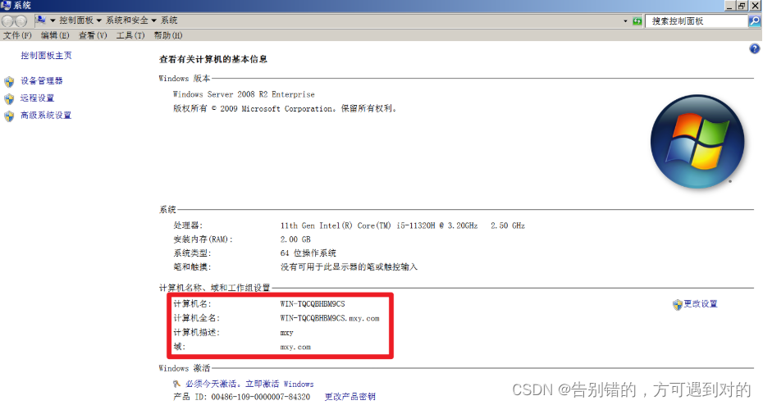Click shield icon beside 高级系统设置
The image size is (763, 405).
click(9, 116)
